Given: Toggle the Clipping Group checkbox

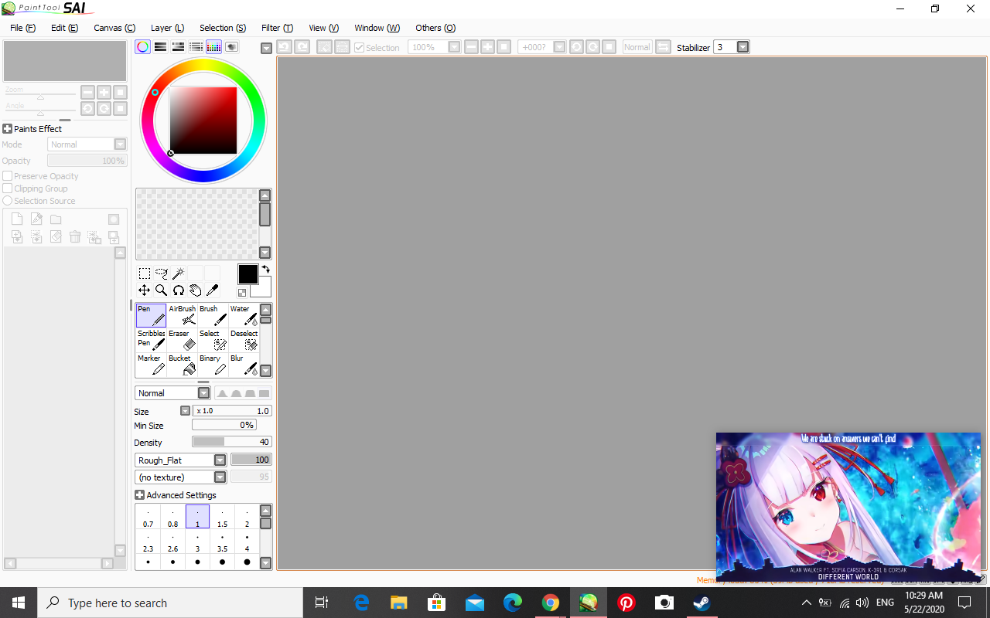Looking at the screenshot, I should tap(8, 188).
